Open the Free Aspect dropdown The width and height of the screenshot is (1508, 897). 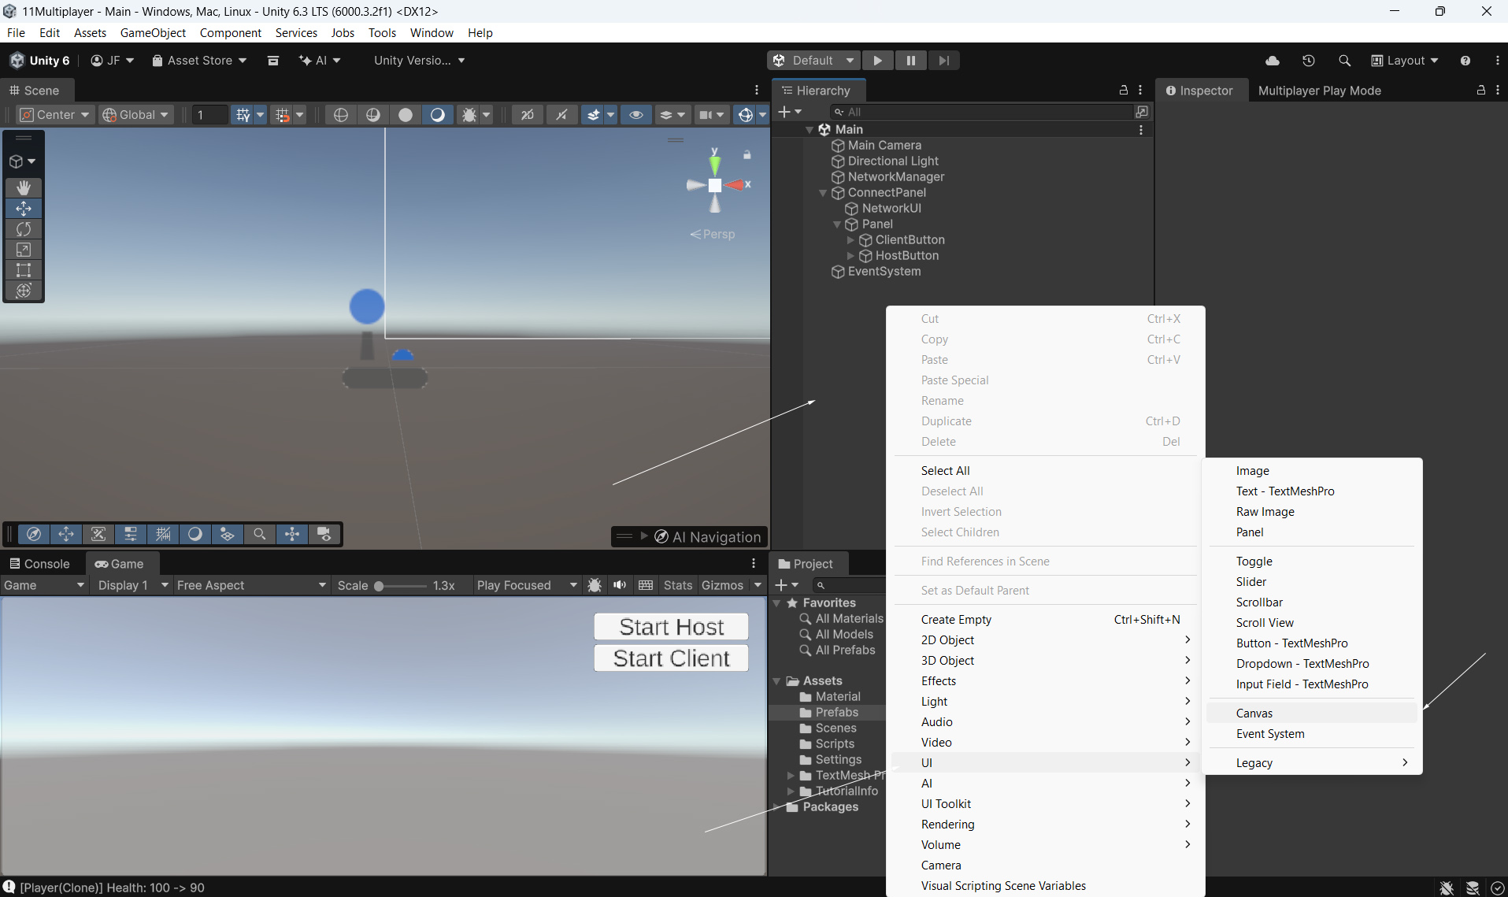[x=250, y=585]
